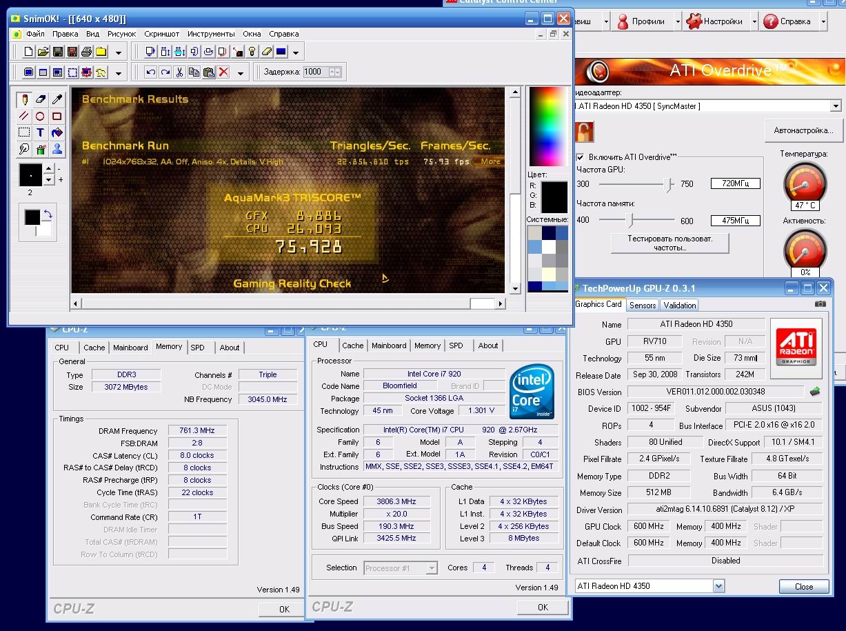The height and width of the screenshot is (631, 846).
Task: Switch to the Sensors tab in GPU-Z
Action: pos(643,305)
